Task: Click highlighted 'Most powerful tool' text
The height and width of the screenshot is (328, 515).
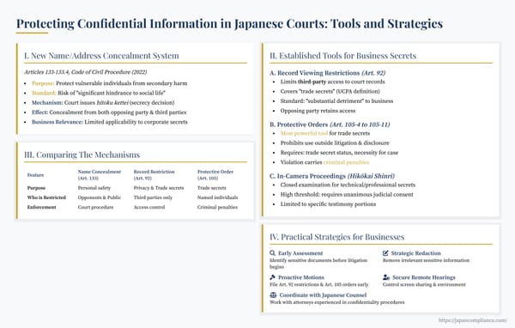Action: click(304, 133)
